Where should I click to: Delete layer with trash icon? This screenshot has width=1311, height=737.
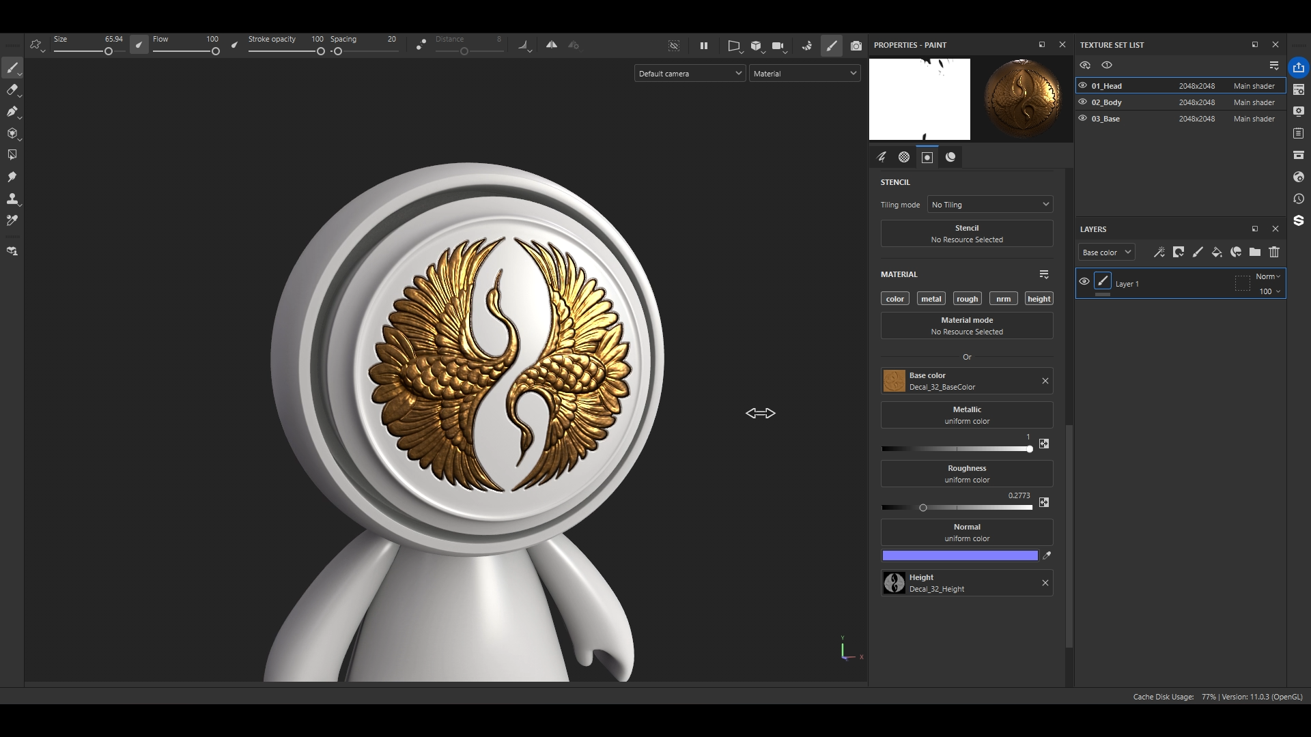(1274, 252)
